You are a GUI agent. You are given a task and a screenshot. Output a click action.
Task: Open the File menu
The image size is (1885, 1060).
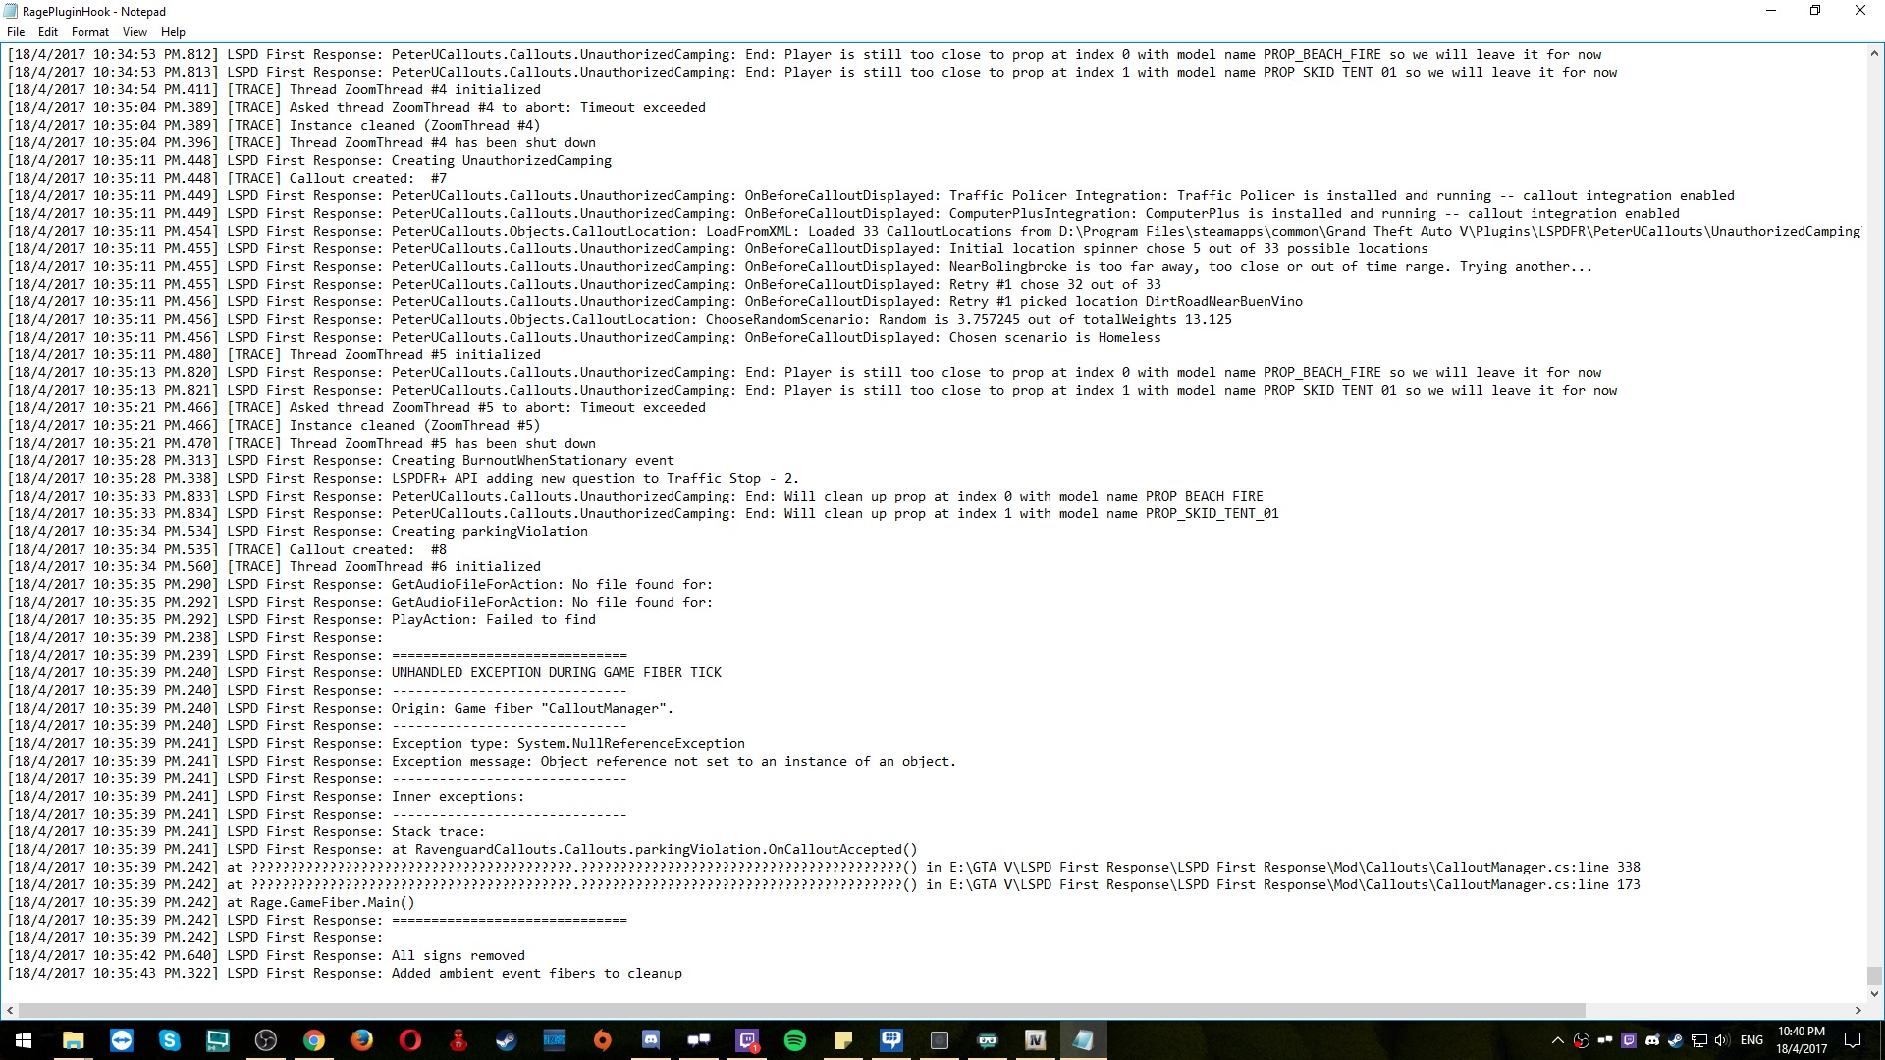pos(16,32)
